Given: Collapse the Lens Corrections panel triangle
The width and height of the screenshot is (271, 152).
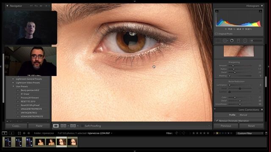Looking at the screenshot, I should (262, 110).
